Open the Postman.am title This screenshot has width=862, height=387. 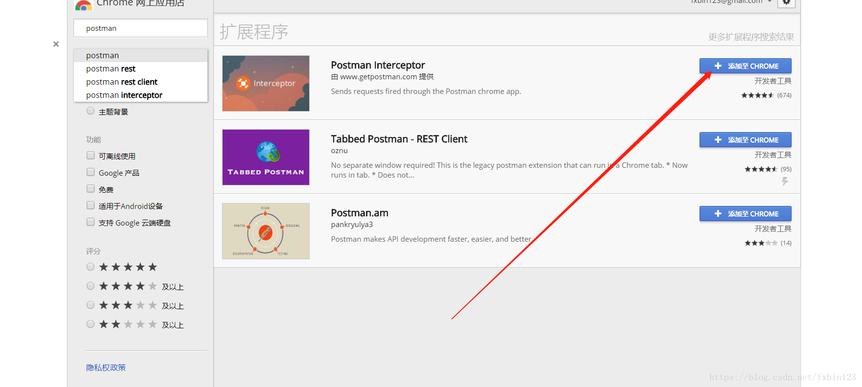point(360,213)
